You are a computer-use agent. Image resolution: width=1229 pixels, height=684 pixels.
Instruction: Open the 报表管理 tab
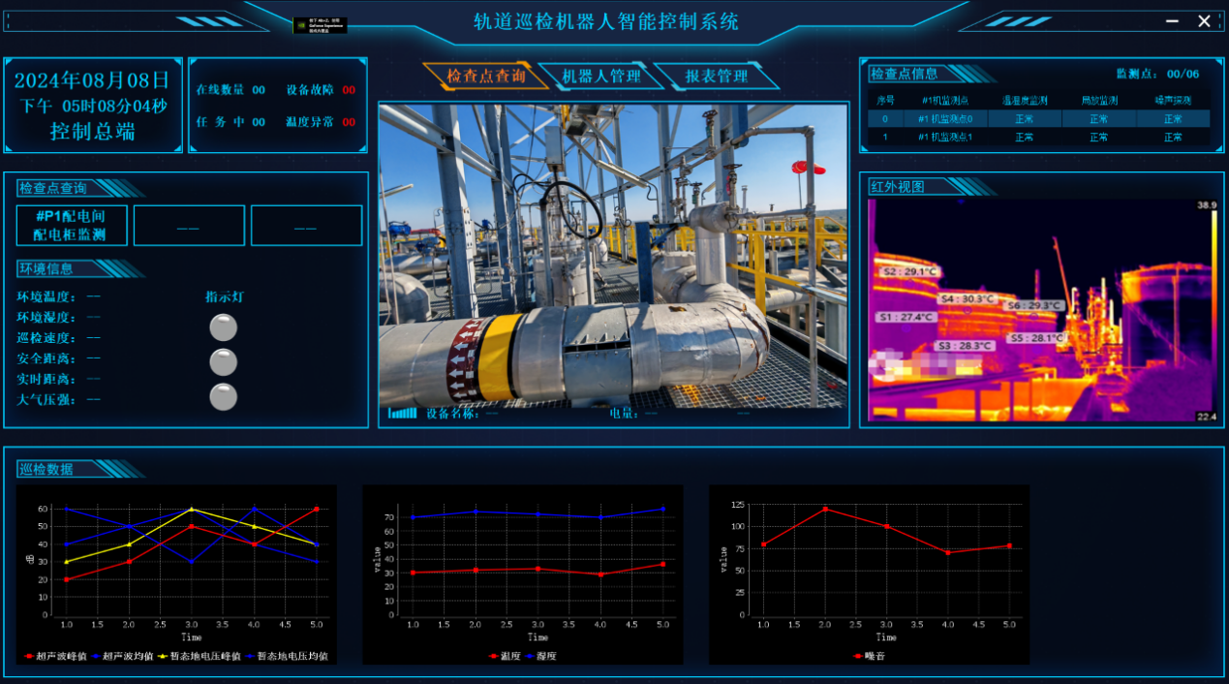click(716, 77)
